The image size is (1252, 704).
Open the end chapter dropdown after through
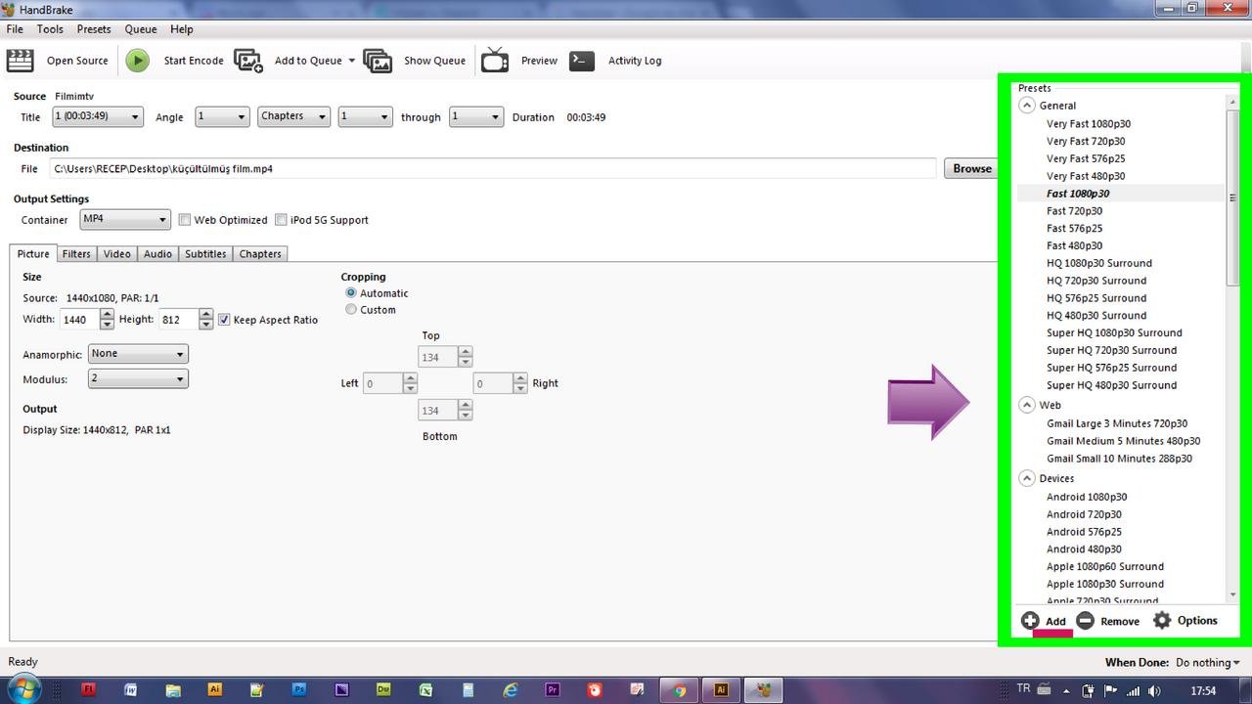475,116
